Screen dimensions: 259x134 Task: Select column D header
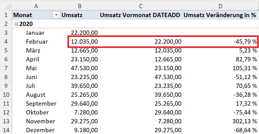(x=220, y=5)
